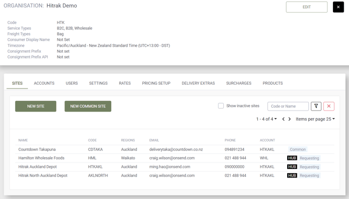Click email ming.hao@onsend.com

click(x=170, y=167)
